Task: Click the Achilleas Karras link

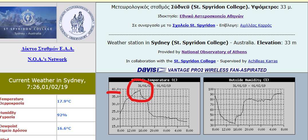Action: click(x=263, y=61)
